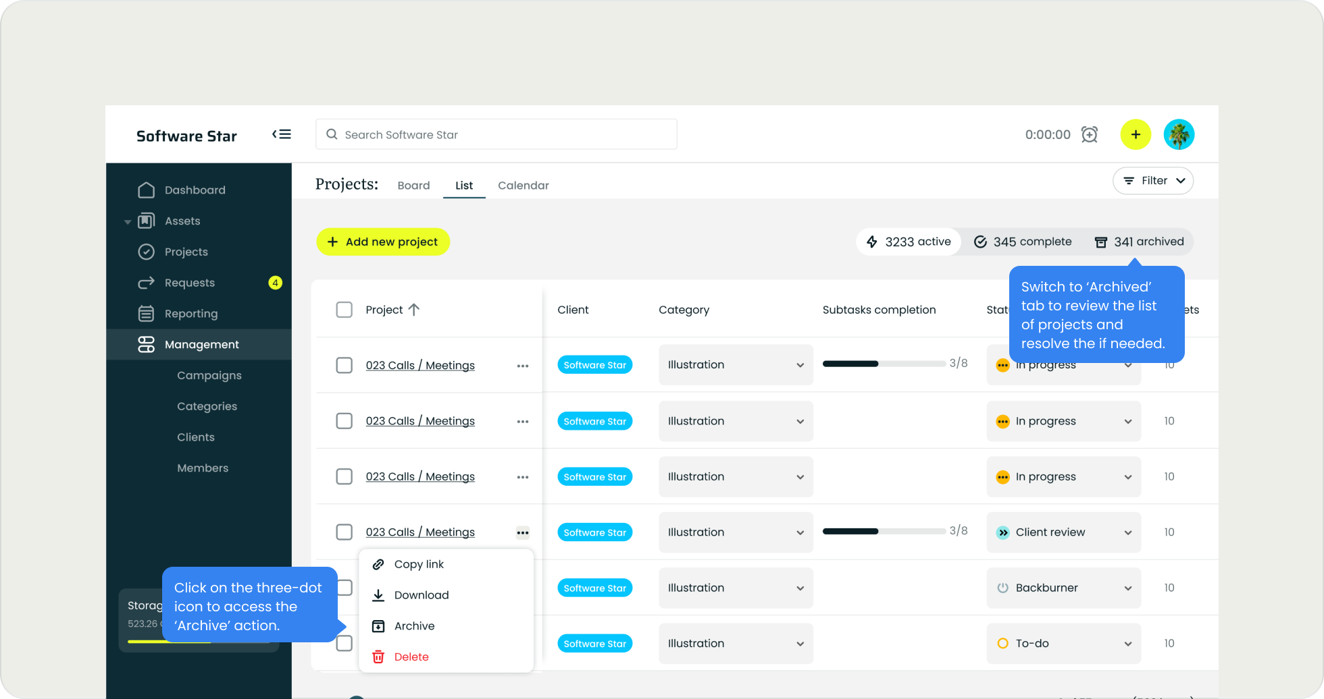Open three-dot menu for first project row
Image resolution: width=1324 pixels, height=699 pixels.
[x=523, y=366]
